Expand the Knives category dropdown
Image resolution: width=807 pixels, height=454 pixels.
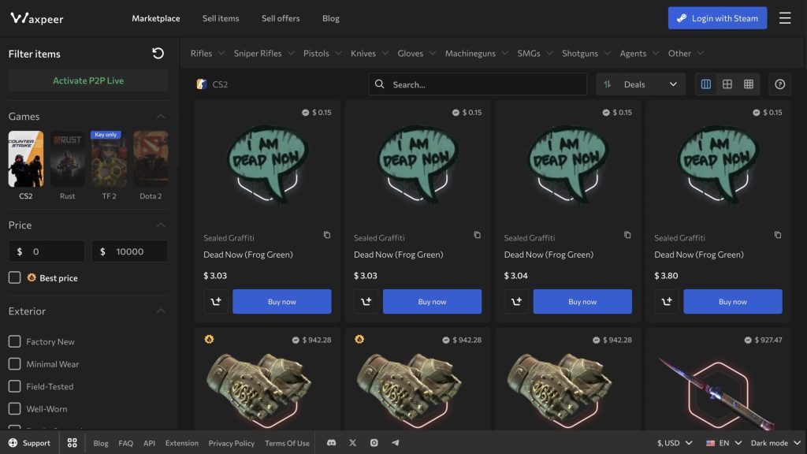(369, 54)
